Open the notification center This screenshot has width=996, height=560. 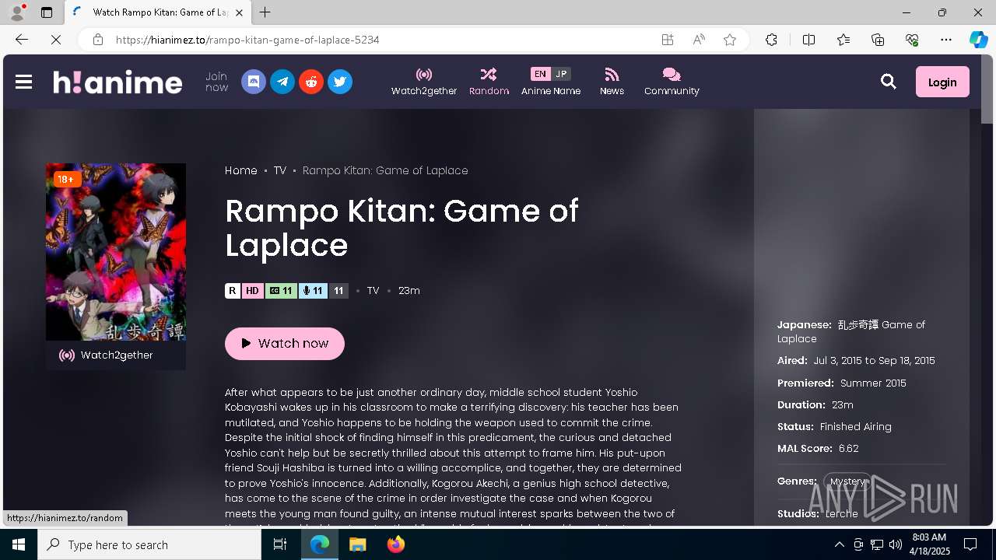click(970, 544)
